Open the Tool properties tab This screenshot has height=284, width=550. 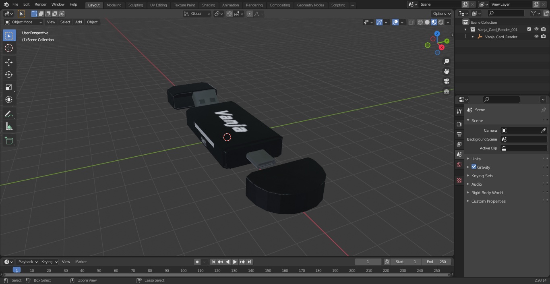(x=459, y=111)
